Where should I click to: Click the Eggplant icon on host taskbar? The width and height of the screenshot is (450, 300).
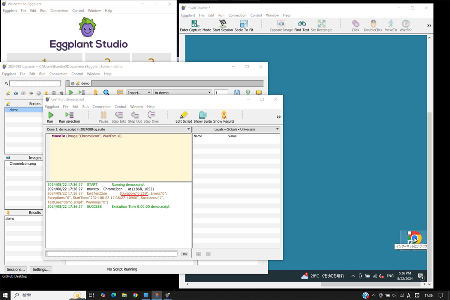[x=167, y=295]
